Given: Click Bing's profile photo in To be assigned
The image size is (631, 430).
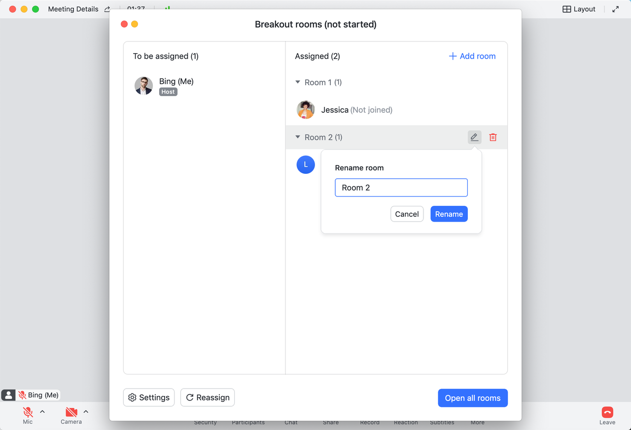Looking at the screenshot, I should [x=143, y=86].
